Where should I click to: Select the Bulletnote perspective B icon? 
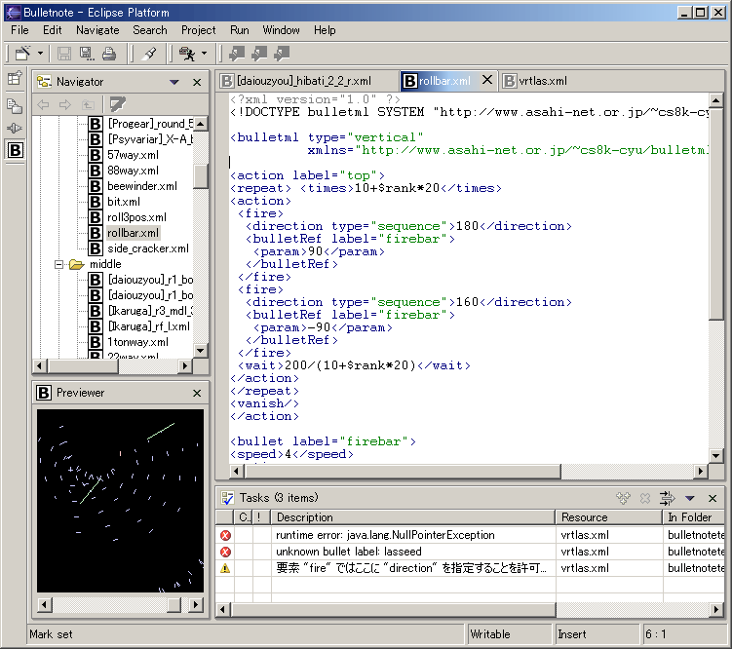15,150
